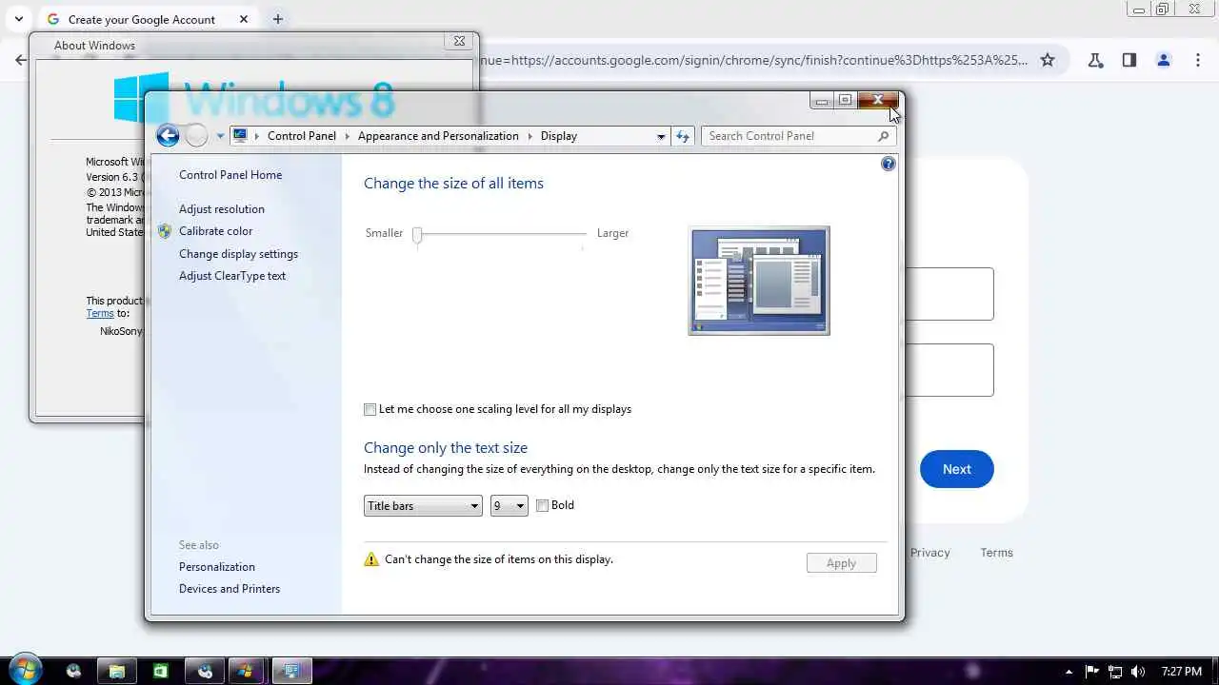The width and height of the screenshot is (1219, 685).
Task: Open Adjust ClearType text link
Action: point(232,276)
